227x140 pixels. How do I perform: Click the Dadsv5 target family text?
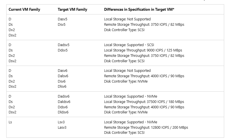[64, 45]
